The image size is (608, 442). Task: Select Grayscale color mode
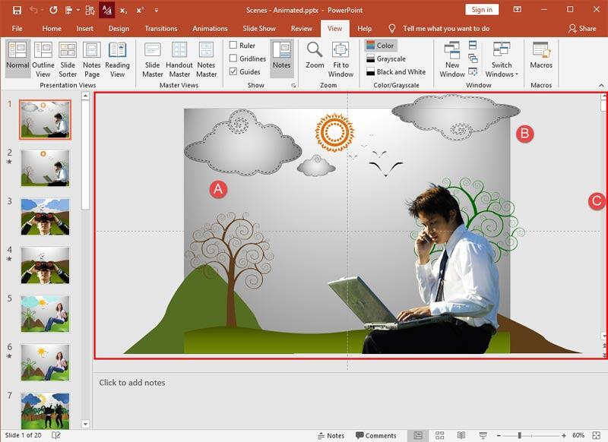[391, 58]
